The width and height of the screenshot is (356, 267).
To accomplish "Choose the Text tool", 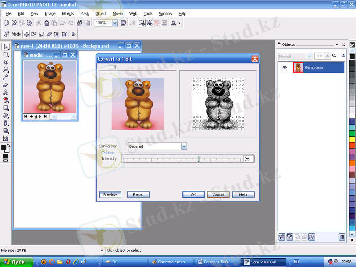I will click(6, 93).
